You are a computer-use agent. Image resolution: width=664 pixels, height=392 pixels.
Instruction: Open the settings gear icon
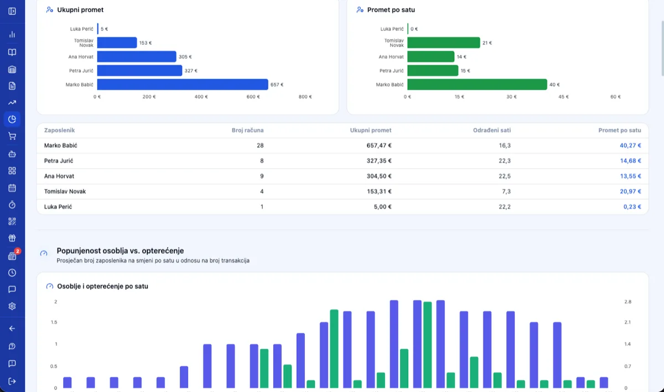12,306
